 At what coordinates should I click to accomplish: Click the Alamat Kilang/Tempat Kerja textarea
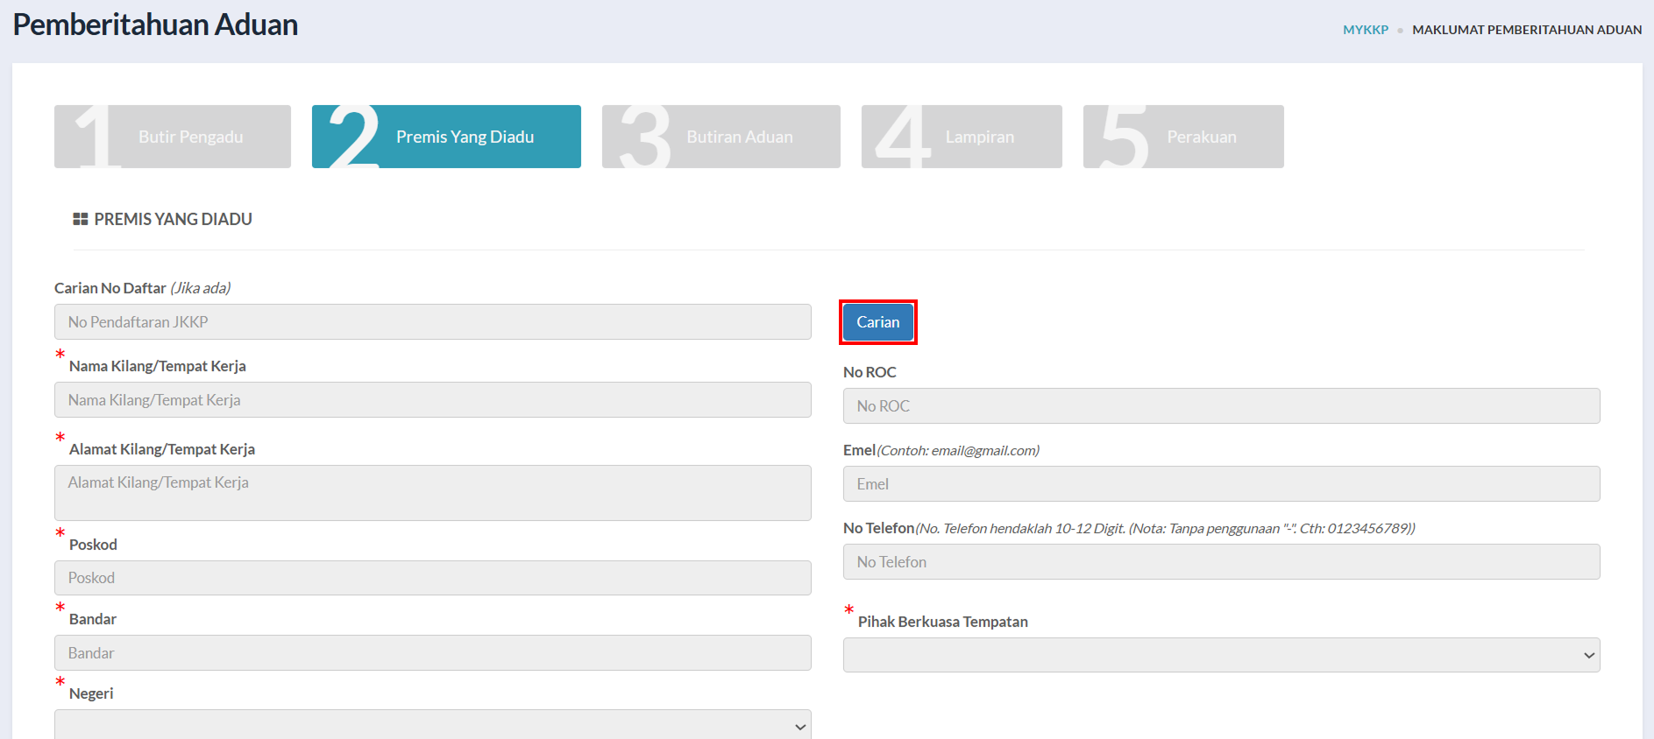click(433, 493)
